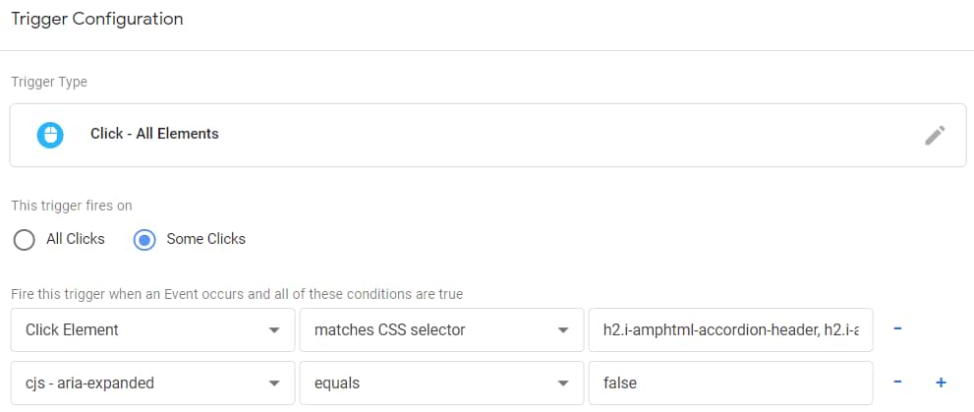Click the blue mouse click trigger icon

[49, 135]
